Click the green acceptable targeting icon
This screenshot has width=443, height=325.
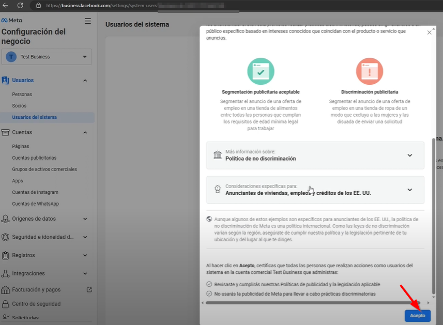[261, 71]
